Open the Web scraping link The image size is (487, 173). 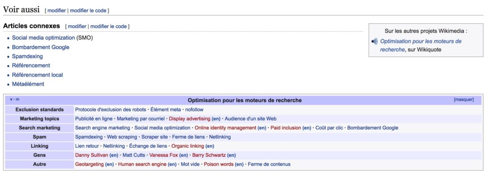point(122,137)
